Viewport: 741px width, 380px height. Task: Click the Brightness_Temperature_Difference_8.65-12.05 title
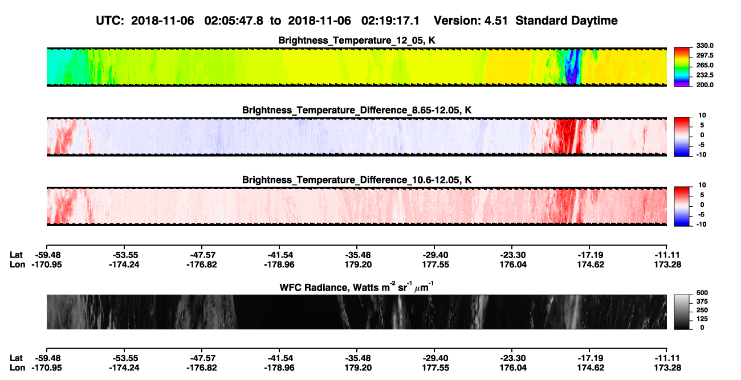click(x=357, y=110)
